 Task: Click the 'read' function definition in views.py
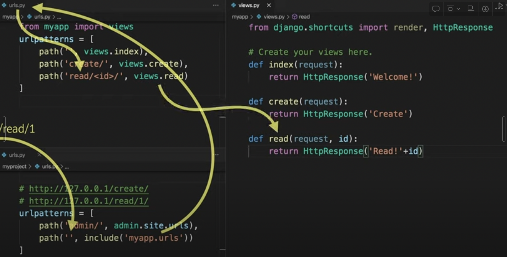pos(278,139)
